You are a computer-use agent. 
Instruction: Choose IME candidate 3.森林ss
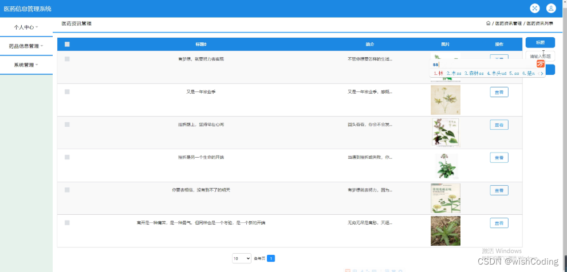pos(474,73)
